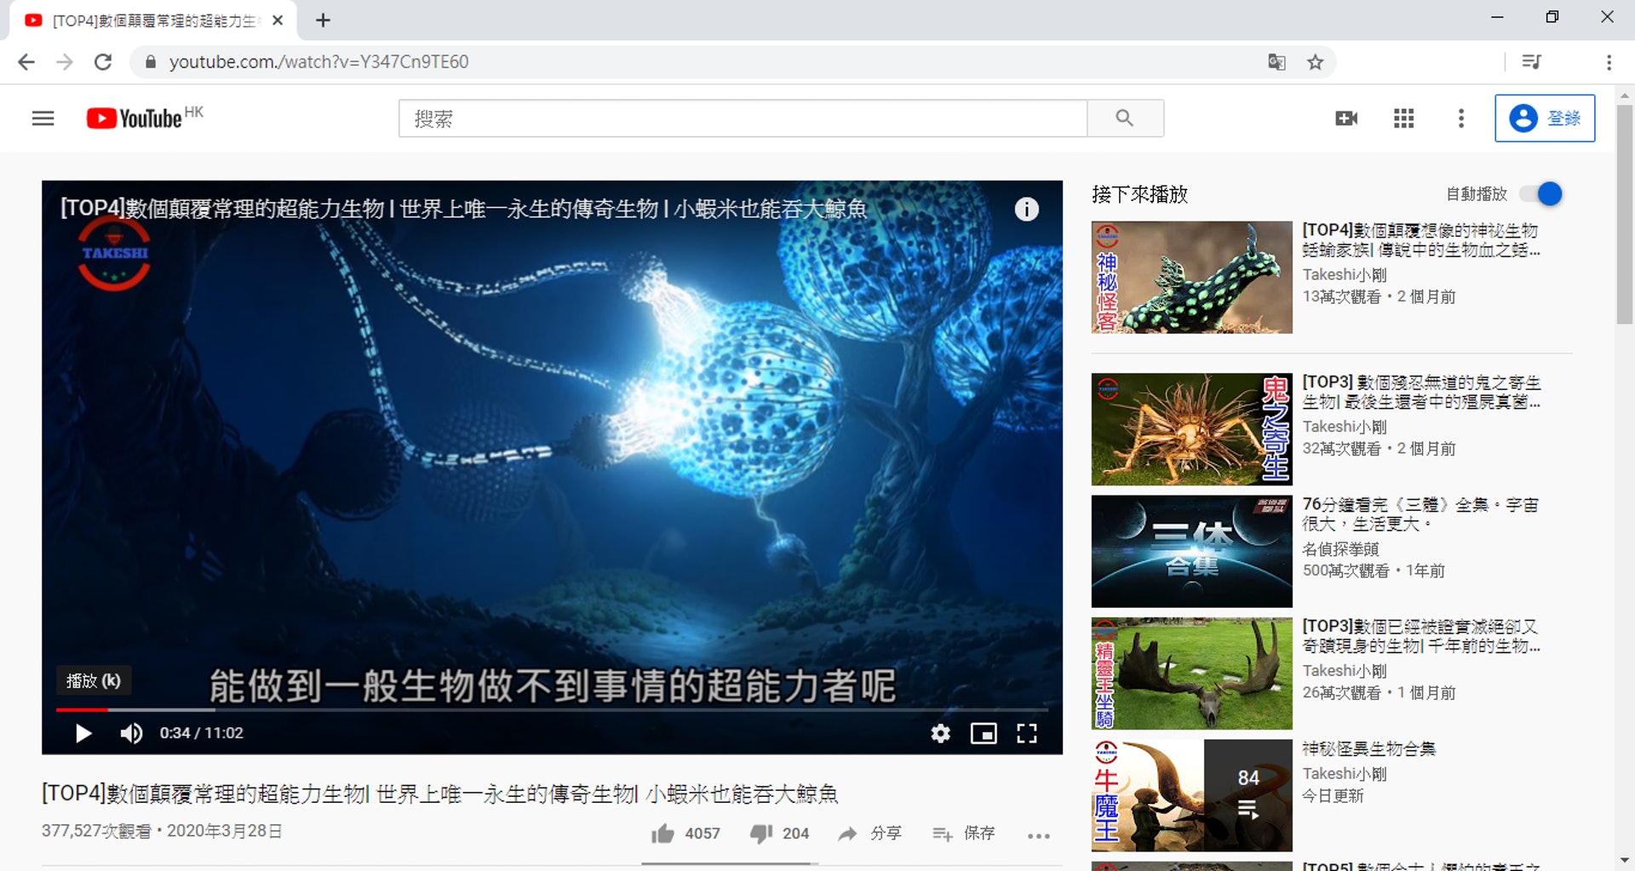Open title [TOP4]數個顛覆想像的神秘生物
Viewport: 1635px width, 871px height.
pos(1420,240)
